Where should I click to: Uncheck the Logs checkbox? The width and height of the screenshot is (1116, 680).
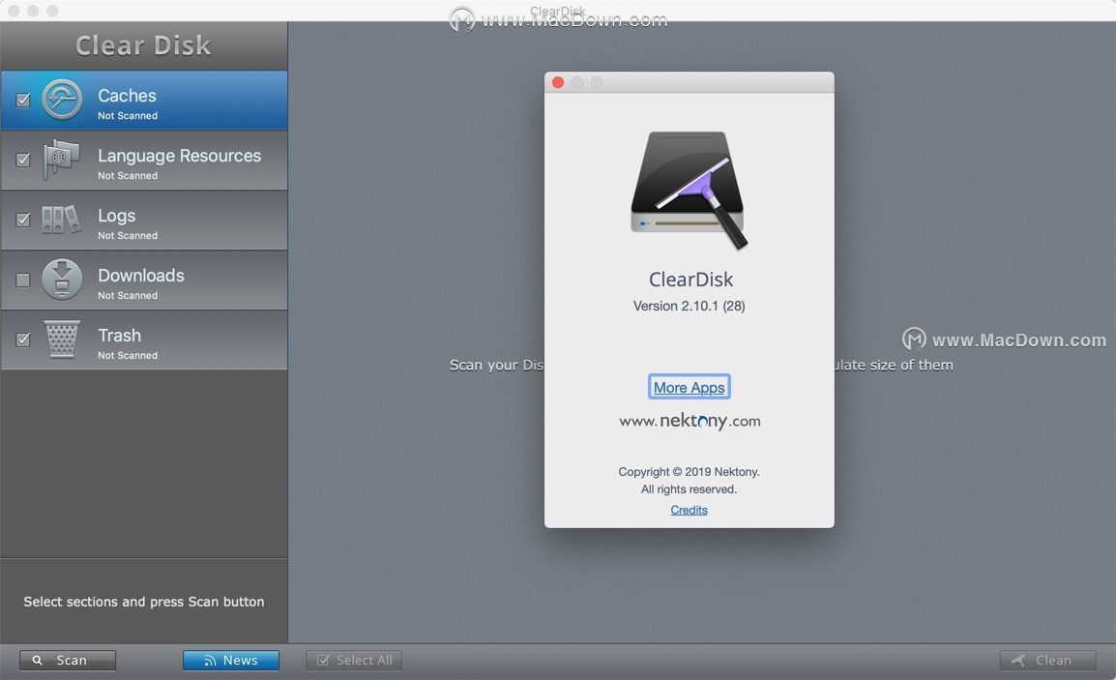(x=23, y=220)
